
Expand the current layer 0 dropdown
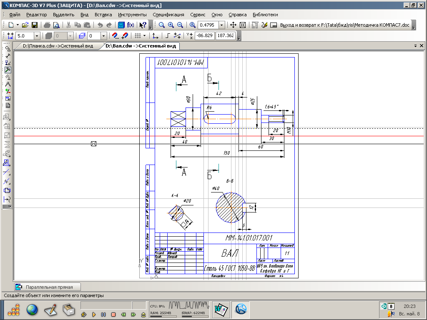pos(103,36)
